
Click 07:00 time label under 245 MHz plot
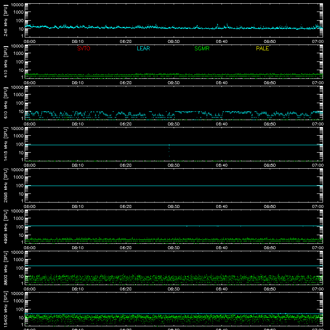click(x=318, y=42)
